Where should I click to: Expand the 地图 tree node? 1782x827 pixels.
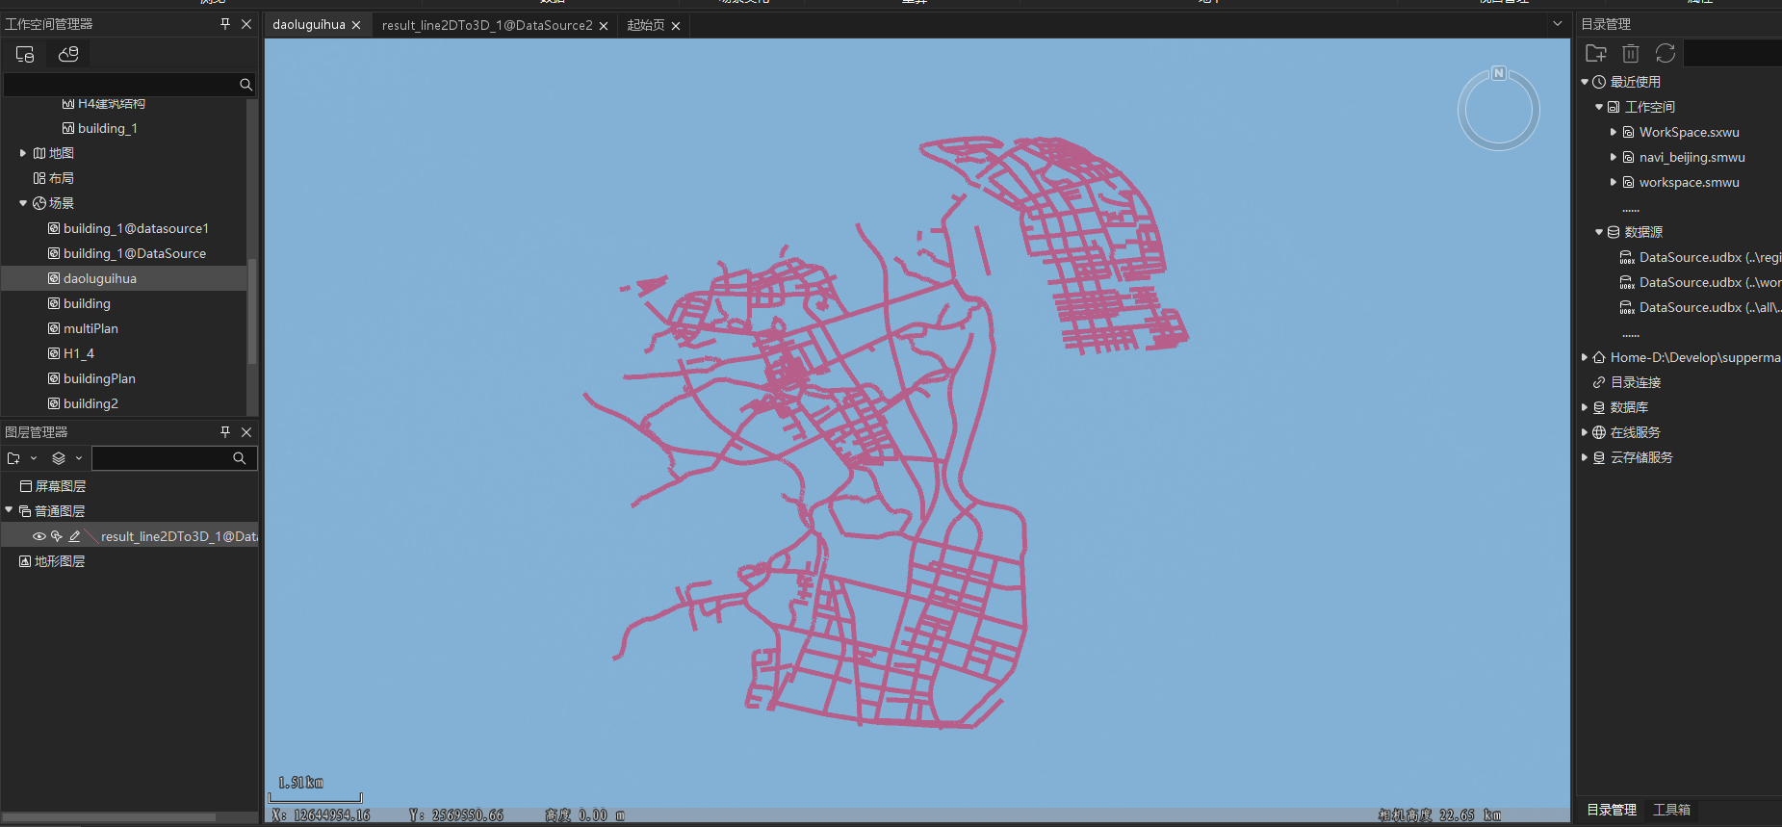point(23,153)
